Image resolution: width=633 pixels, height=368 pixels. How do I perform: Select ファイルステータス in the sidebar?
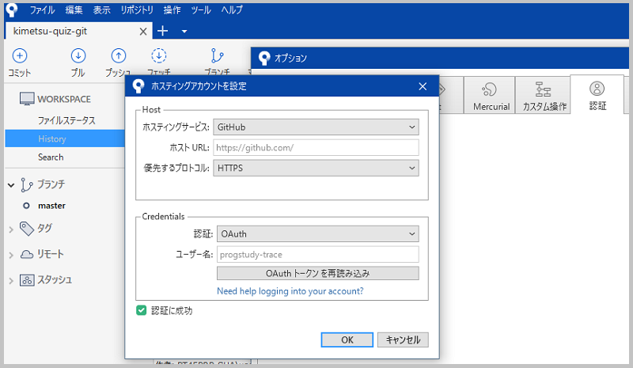(x=66, y=120)
